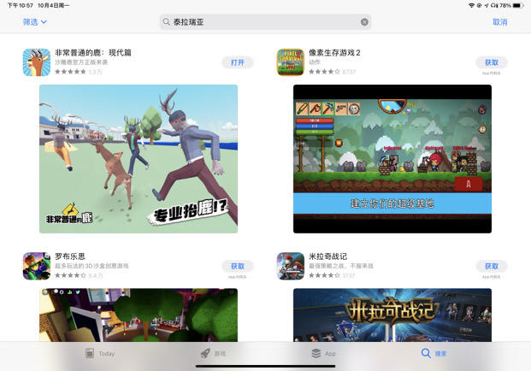The width and height of the screenshot is (531, 371).
Task: Open the 米拉奇战记 app icon
Action: (291, 266)
